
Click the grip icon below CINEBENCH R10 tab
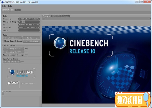(3, 13)
